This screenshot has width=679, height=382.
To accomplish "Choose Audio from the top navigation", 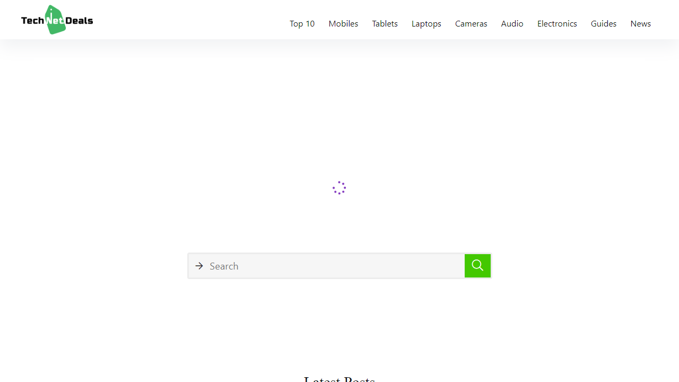I will pyautogui.click(x=512, y=23).
